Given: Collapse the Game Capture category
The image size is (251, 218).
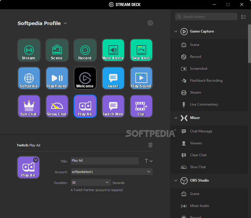Looking at the screenshot, I should point(176,31).
